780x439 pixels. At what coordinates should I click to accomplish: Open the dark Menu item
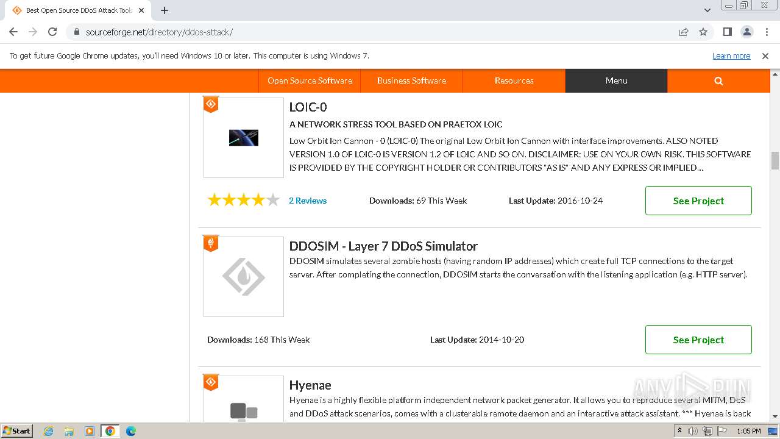click(x=616, y=80)
